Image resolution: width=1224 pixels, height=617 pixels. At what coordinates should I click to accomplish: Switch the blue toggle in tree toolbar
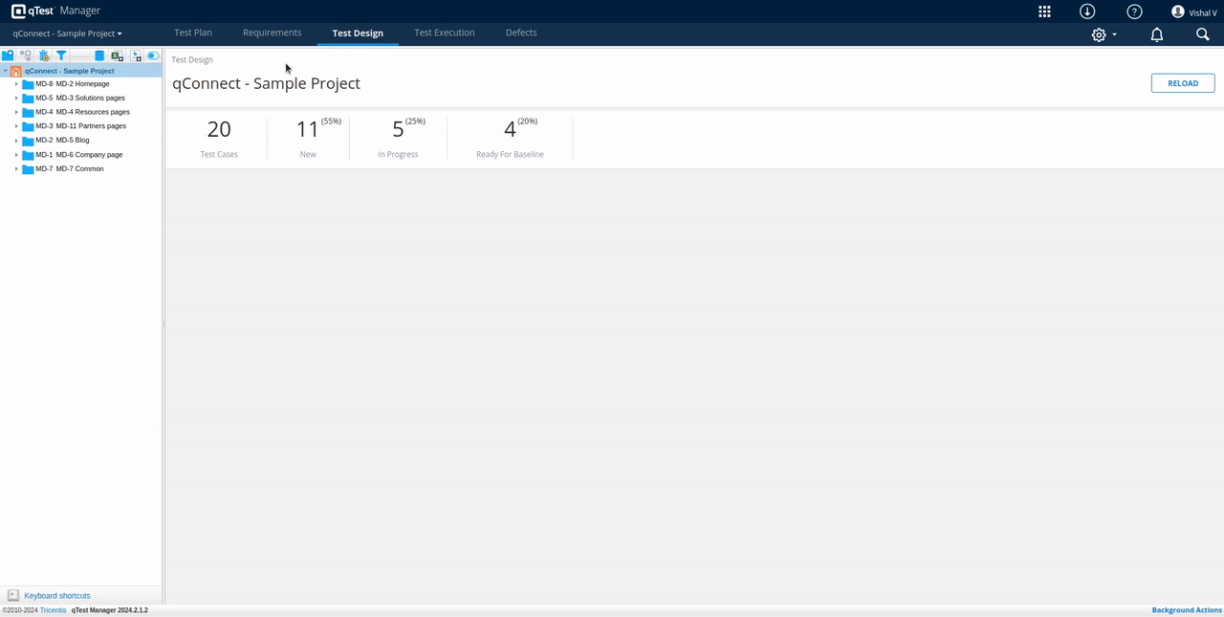coord(153,55)
